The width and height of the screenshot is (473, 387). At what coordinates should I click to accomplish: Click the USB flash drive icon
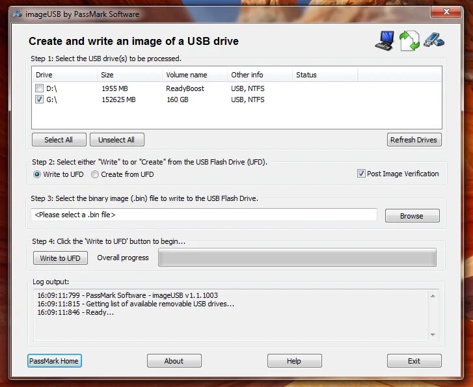click(434, 40)
